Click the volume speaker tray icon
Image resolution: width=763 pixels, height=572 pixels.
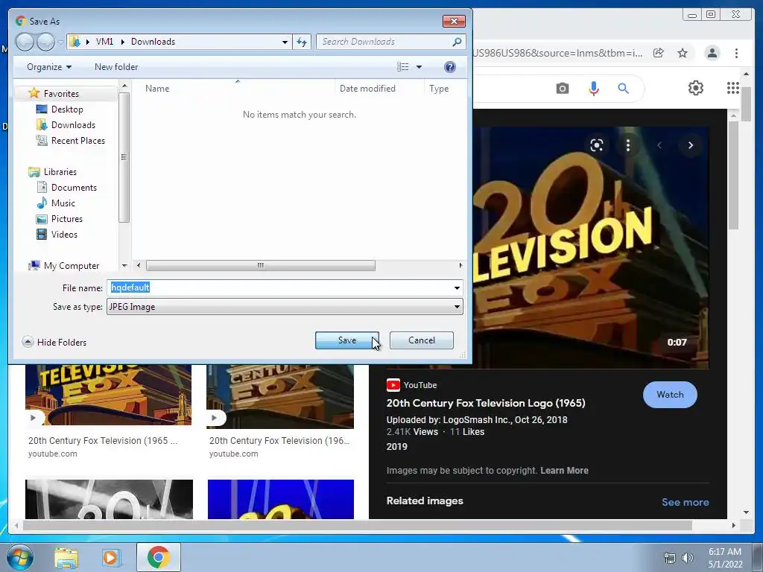coord(687,558)
